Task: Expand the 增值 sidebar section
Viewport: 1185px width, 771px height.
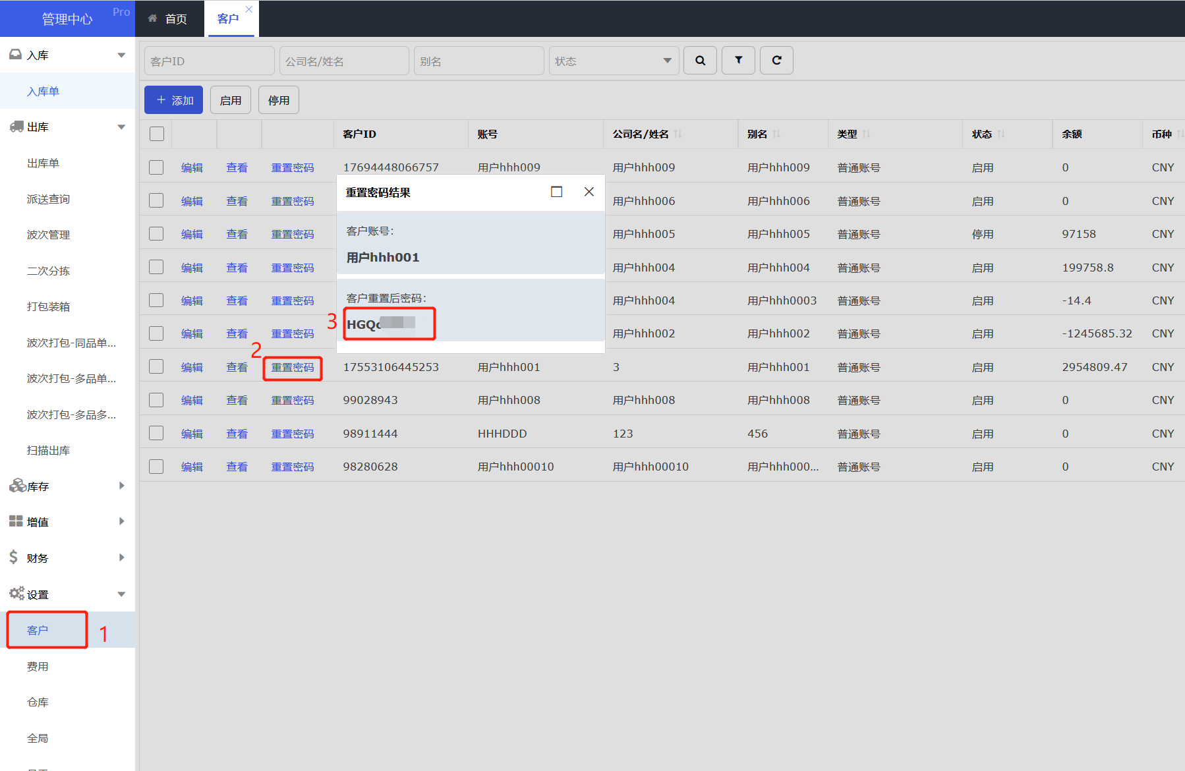Action: (121, 521)
